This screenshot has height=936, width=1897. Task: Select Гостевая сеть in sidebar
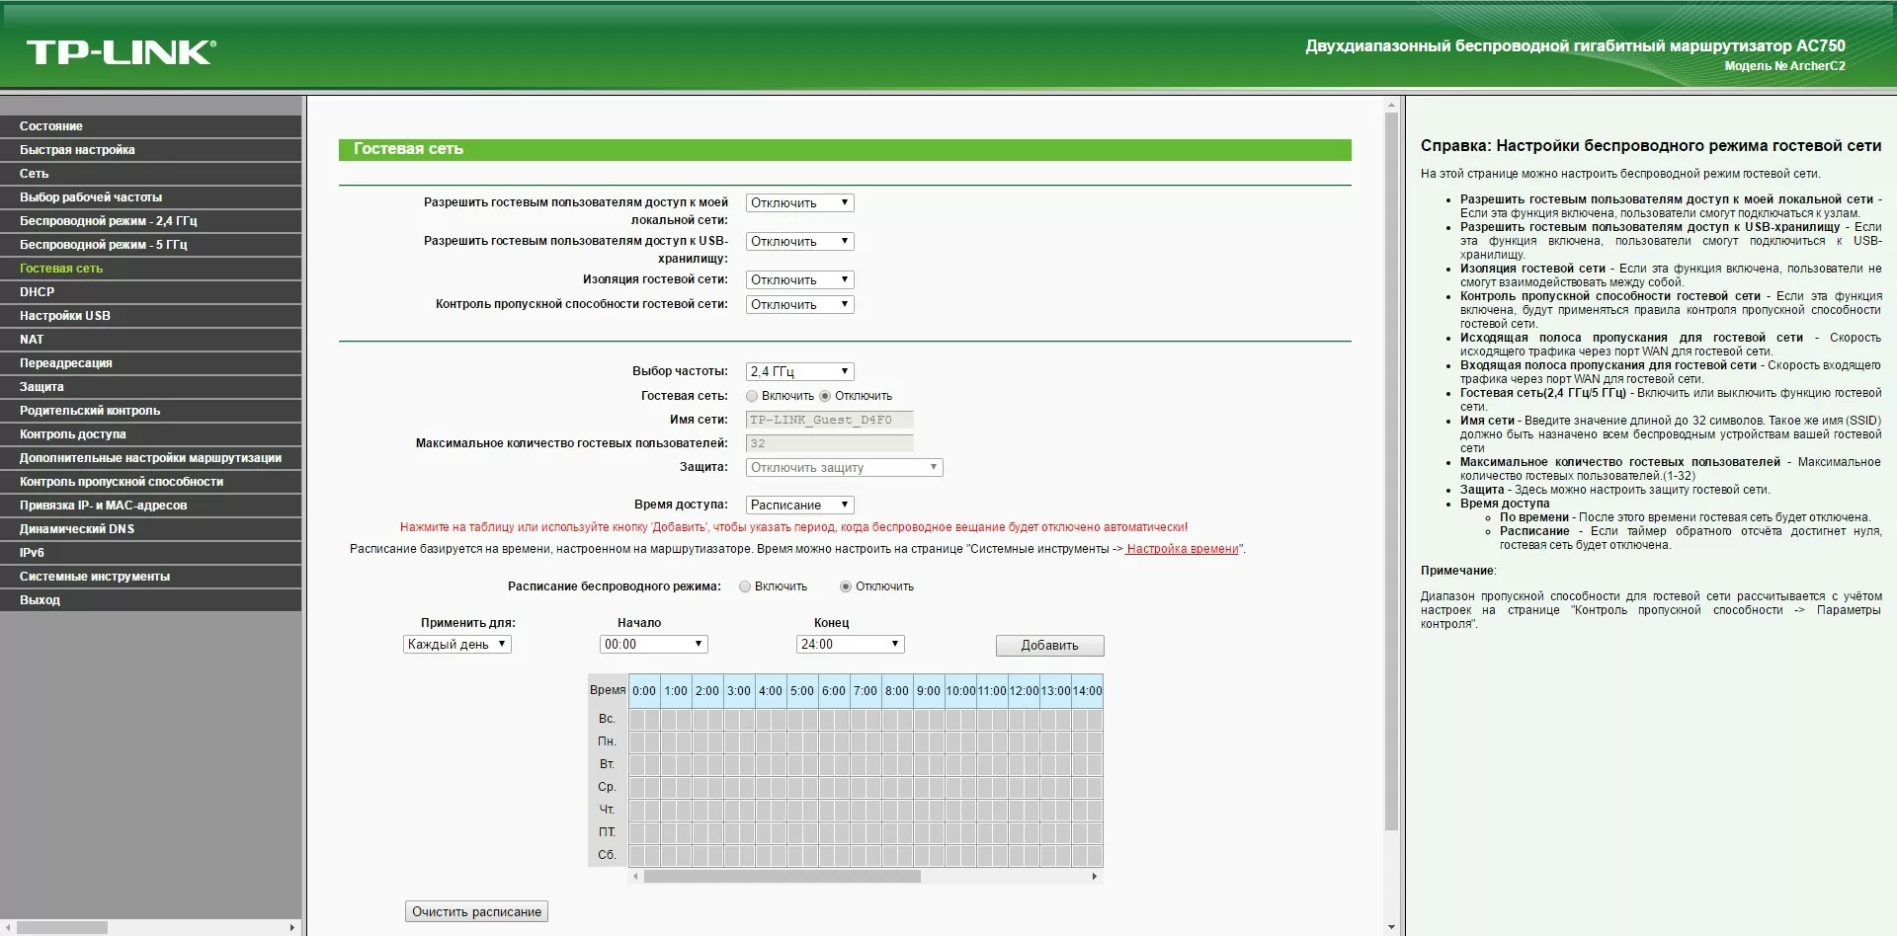(150, 269)
